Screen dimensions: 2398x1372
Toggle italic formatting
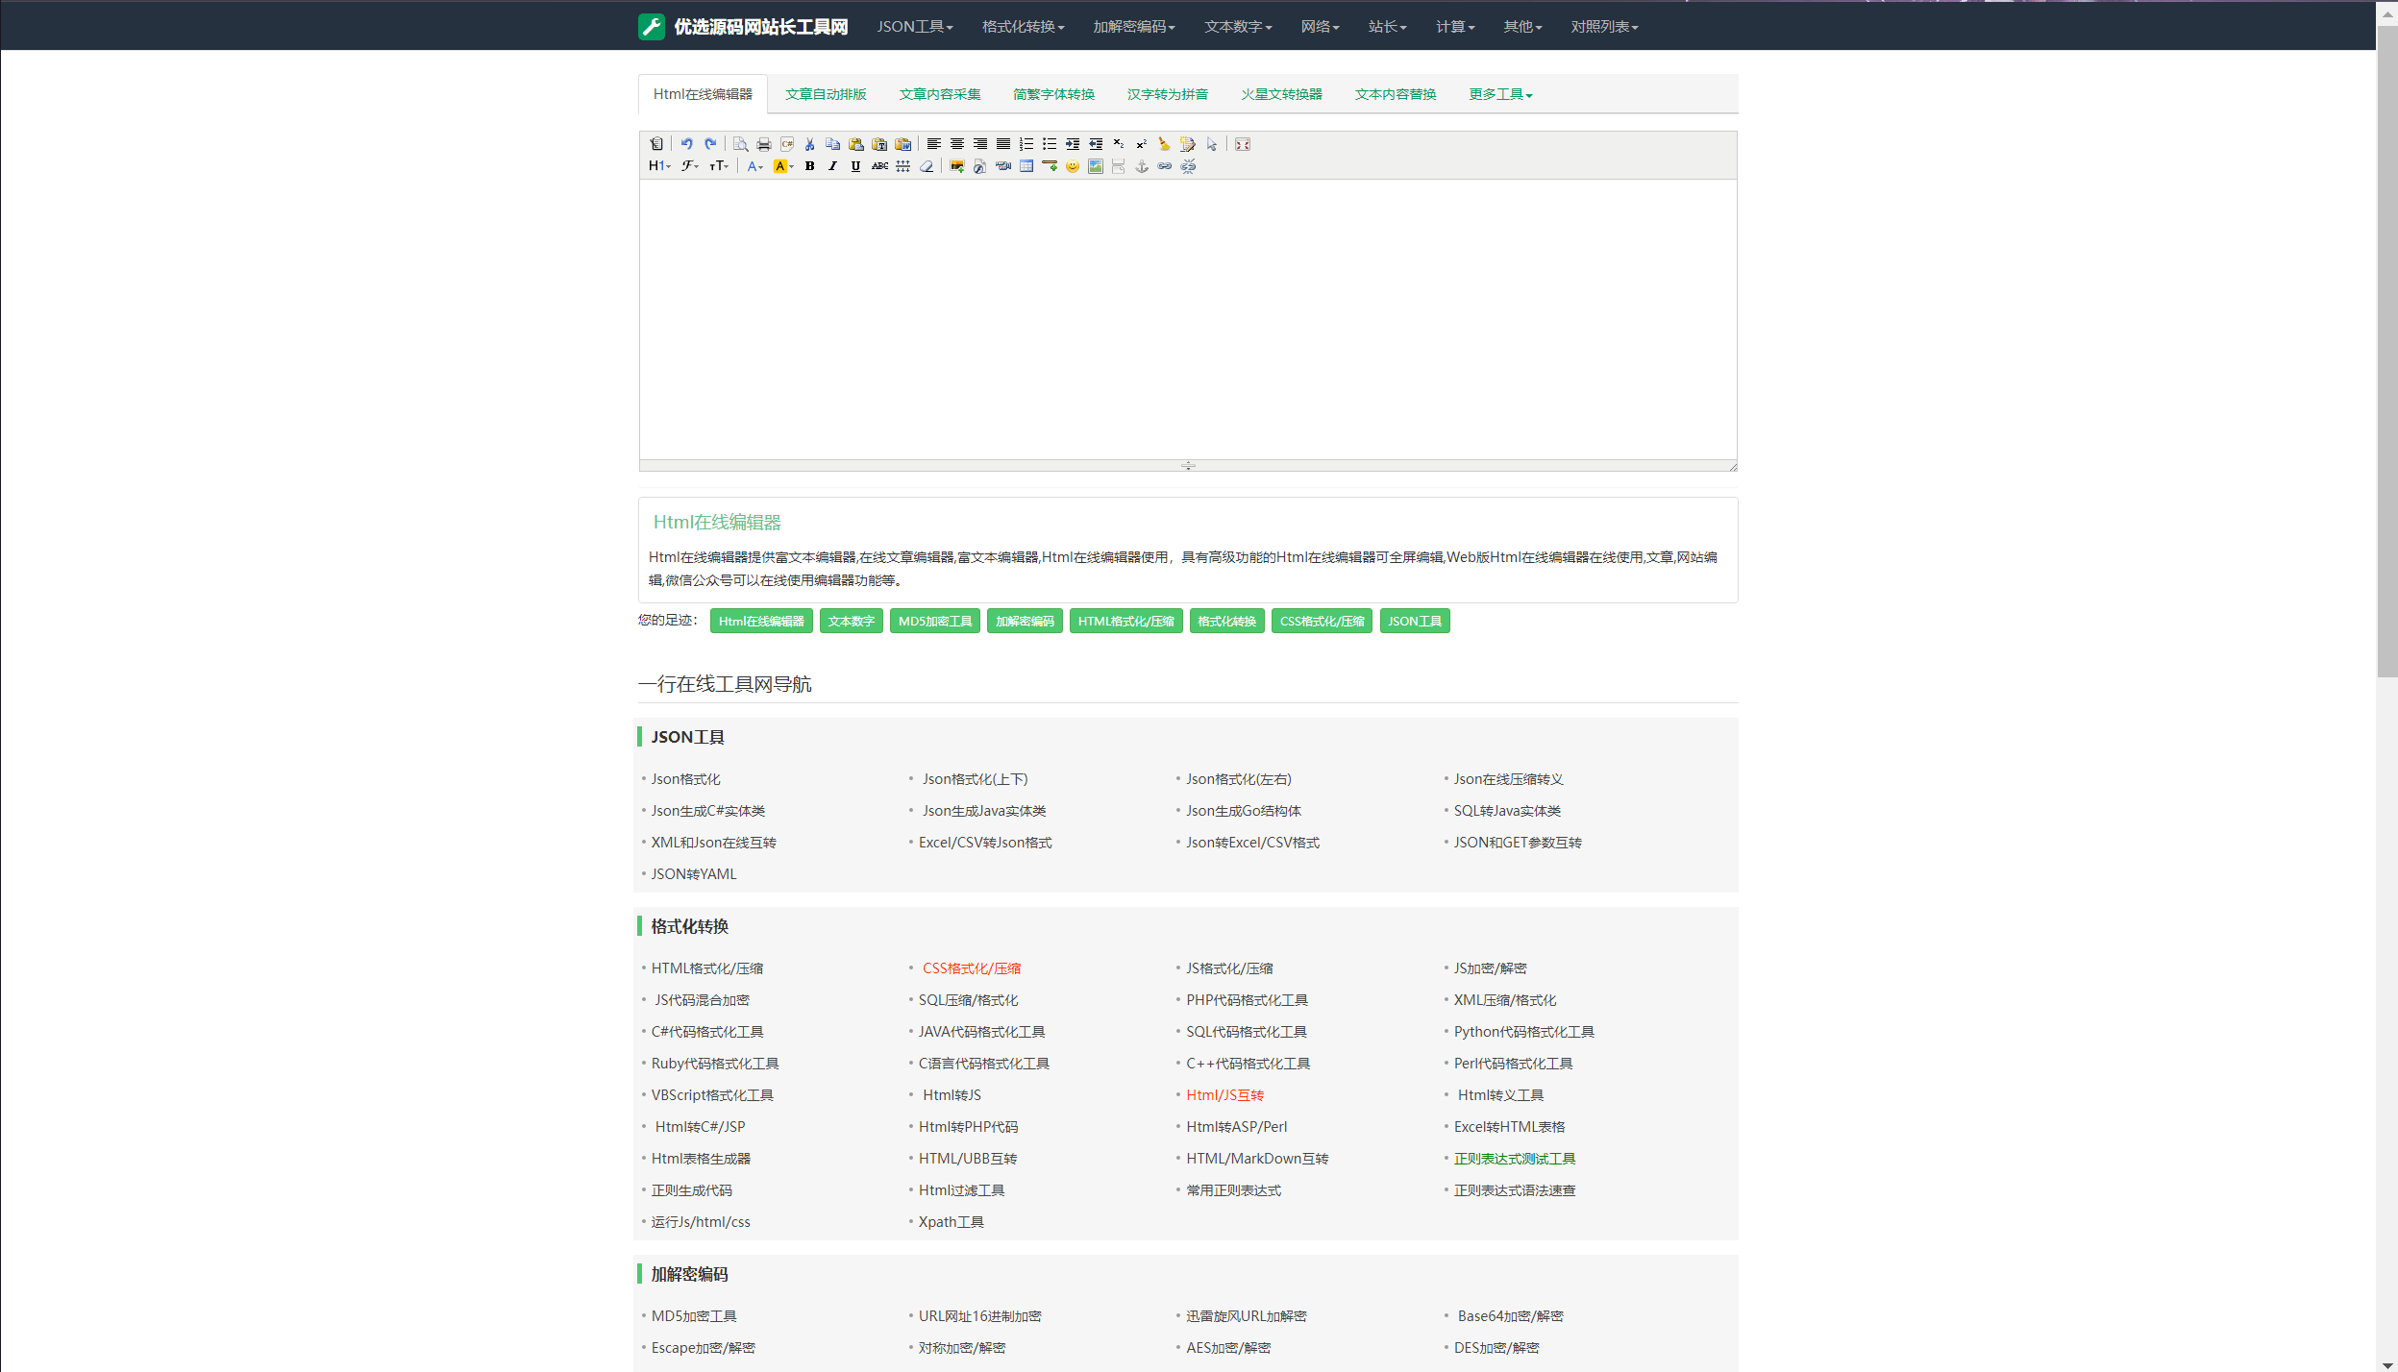pyautogui.click(x=832, y=166)
